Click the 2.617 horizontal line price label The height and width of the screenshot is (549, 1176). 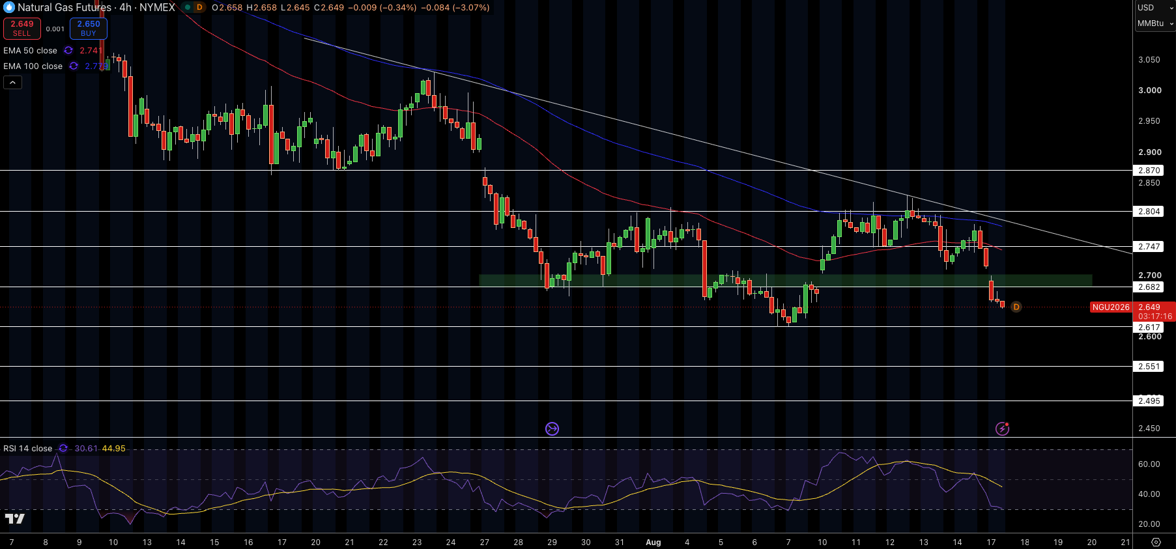pos(1149,327)
